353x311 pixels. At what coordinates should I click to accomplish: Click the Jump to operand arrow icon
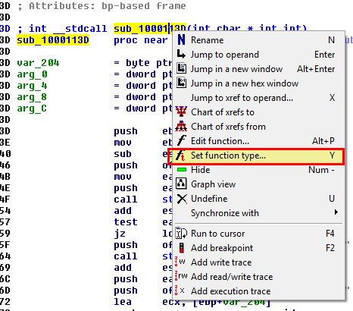coord(181,55)
